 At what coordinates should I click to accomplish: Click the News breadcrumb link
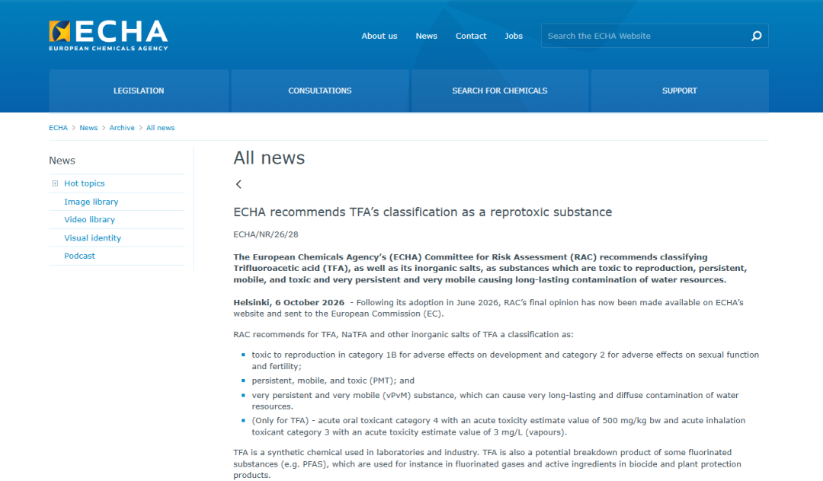[x=88, y=128]
